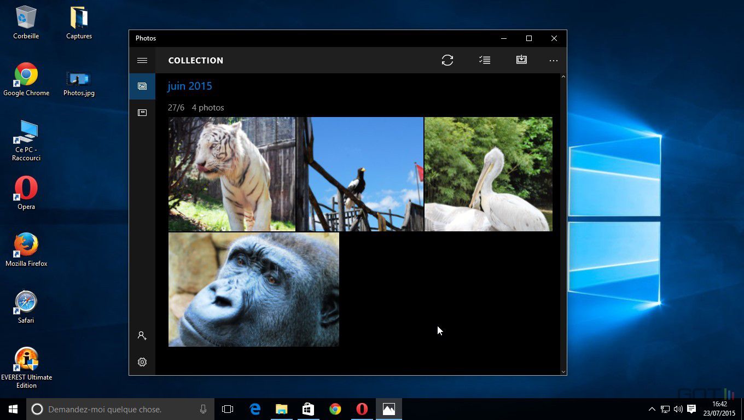
Task: Show the Collection view icon
Action: (x=142, y=86)
